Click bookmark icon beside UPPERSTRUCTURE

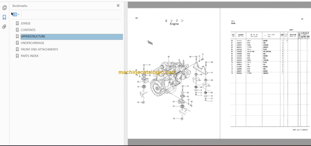click(x=17, y=36)
